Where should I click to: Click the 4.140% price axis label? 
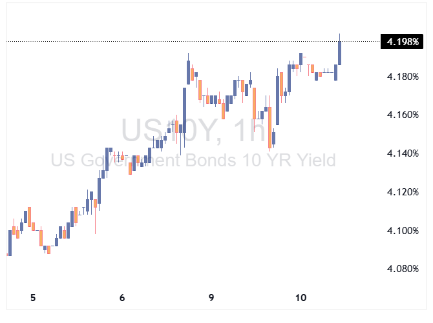coord(403,153)
